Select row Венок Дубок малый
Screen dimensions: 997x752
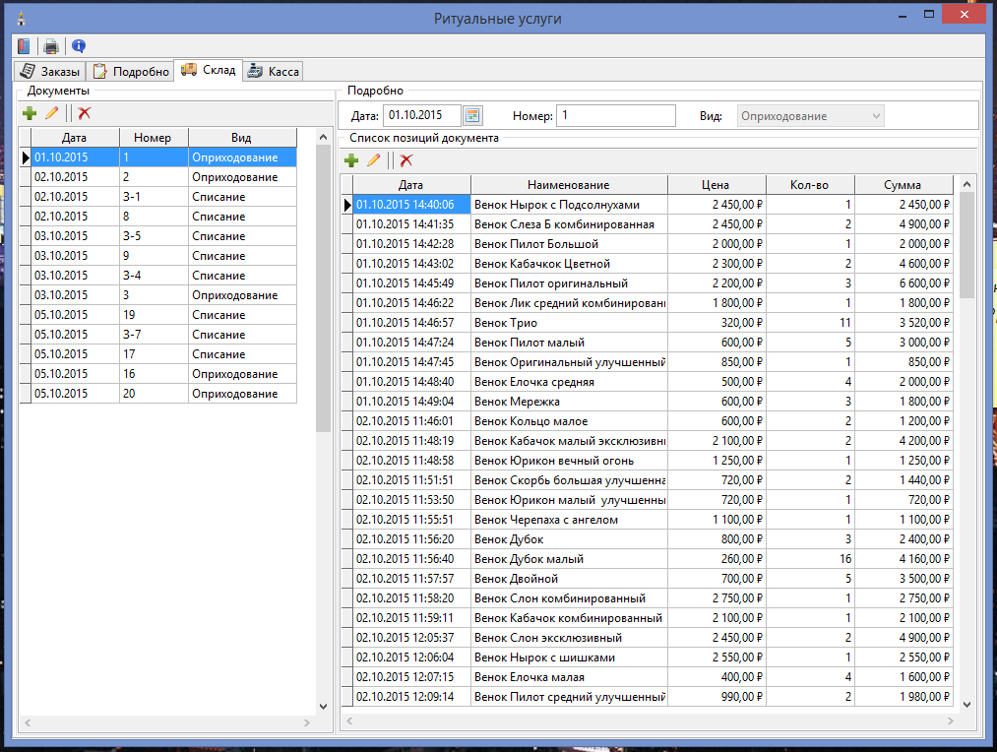coord(648,559)
